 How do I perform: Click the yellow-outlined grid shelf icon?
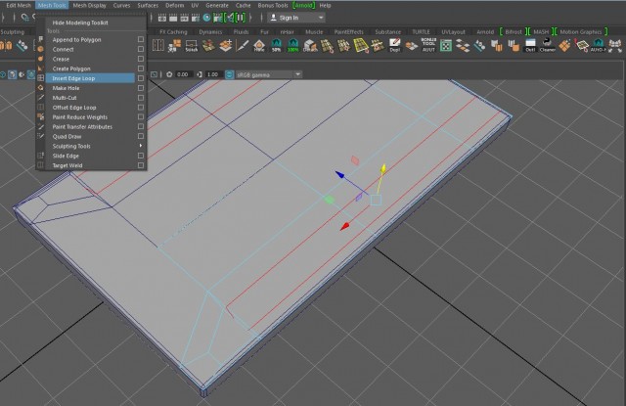(361, 46)
